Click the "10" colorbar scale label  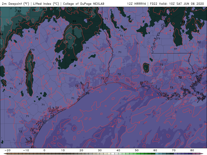click(63, 150)
